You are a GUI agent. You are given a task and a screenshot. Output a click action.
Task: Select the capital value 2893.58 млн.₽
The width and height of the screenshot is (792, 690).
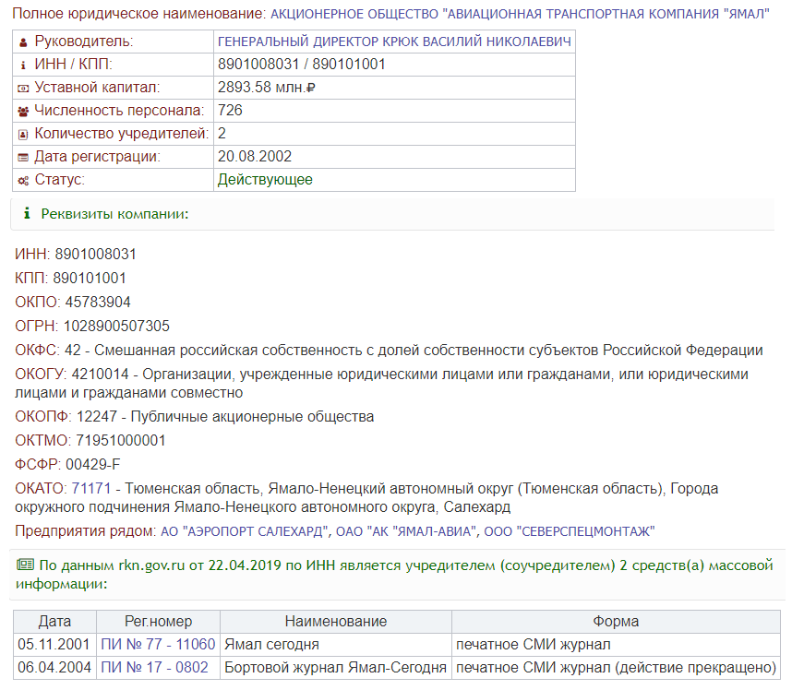(267, 88)
